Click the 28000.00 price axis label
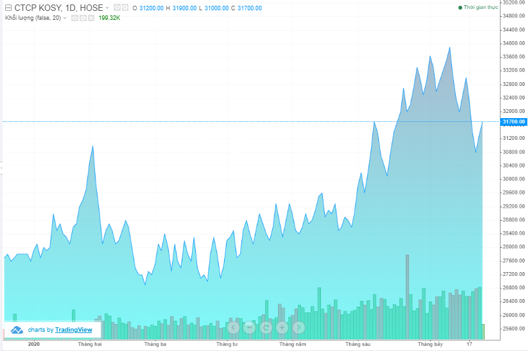The image size is (529, 351). tap(514, 246)
